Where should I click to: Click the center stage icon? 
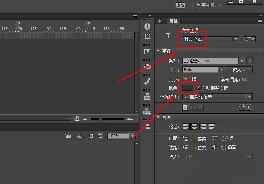91,136
